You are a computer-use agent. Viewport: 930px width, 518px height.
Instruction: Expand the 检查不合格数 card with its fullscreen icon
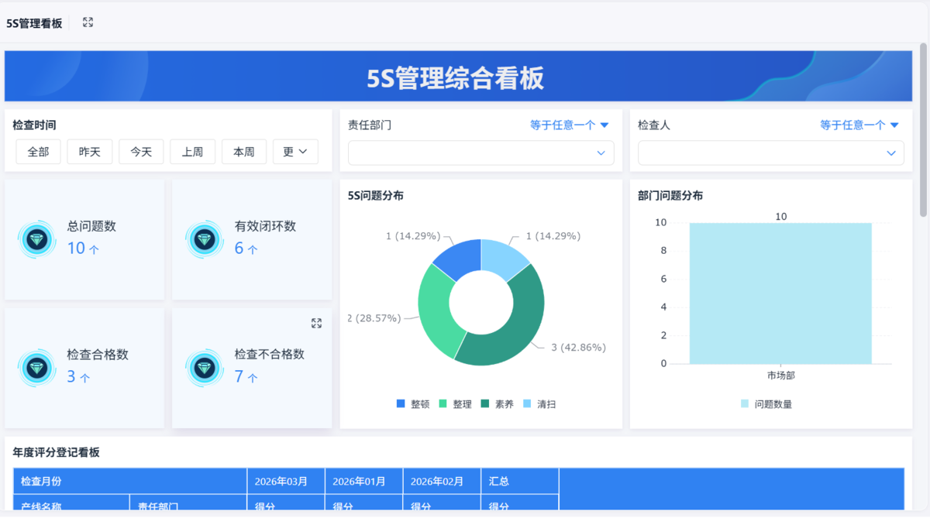coord(316,323)
